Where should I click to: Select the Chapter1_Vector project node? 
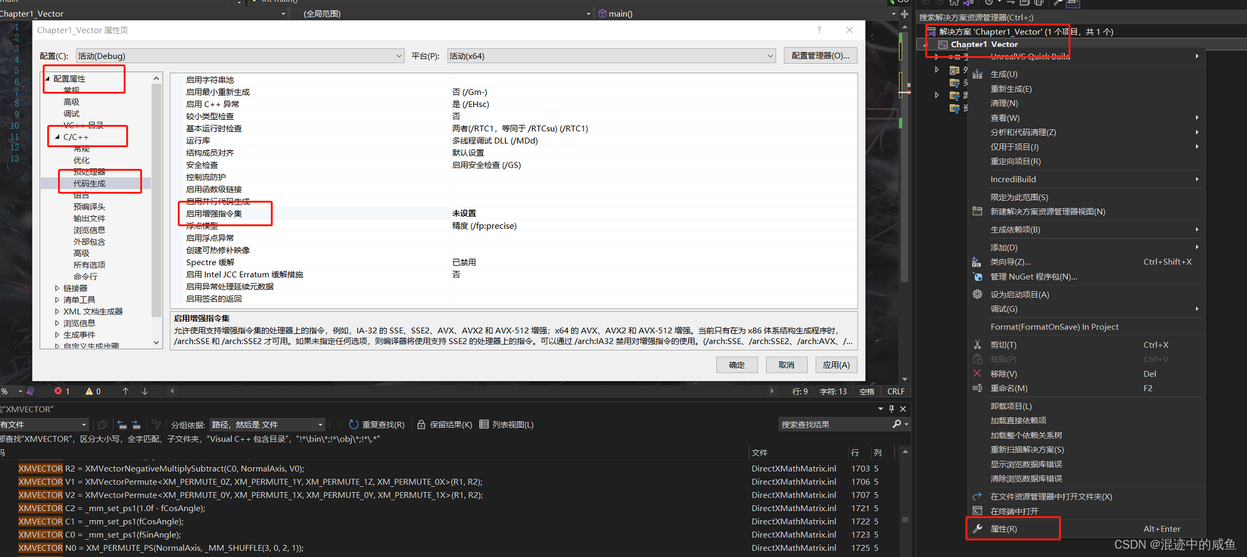pos(984,44)
